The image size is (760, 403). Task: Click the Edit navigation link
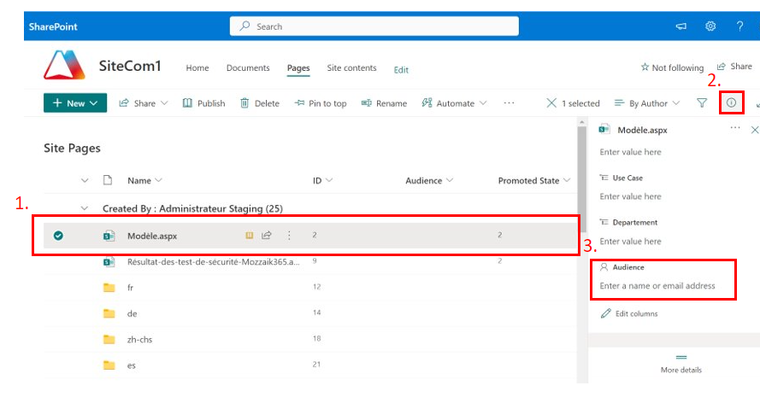[401, 70]
